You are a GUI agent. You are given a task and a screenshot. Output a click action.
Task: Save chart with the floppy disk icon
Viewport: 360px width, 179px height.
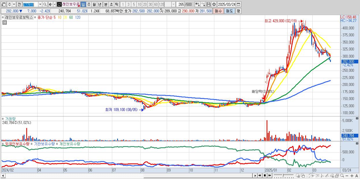tap(209, 4)
